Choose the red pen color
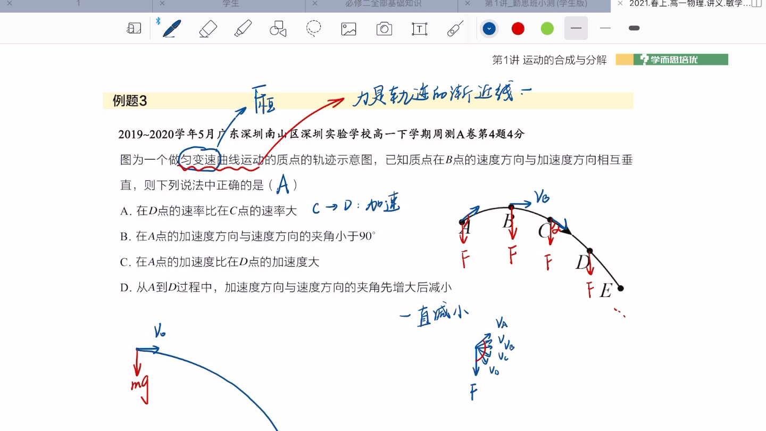Screen dimensions: 766x431 click(518, 28)
